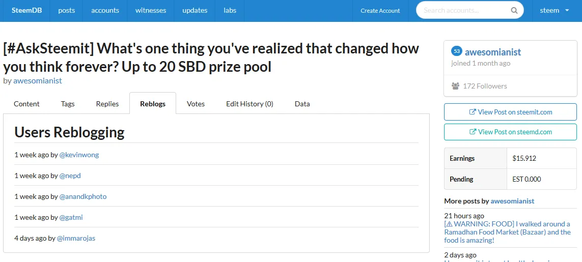Click the external link icon beside steemit.com
This screenshot has height=262, width=582.
473,112
